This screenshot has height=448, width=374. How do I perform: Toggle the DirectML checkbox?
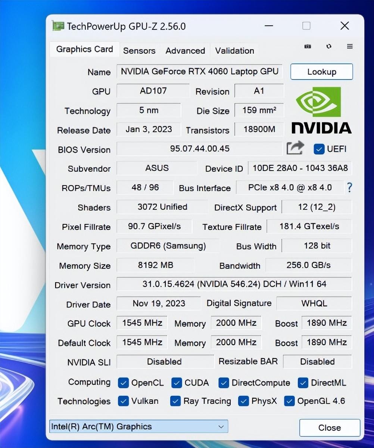[x=303, y=383]
